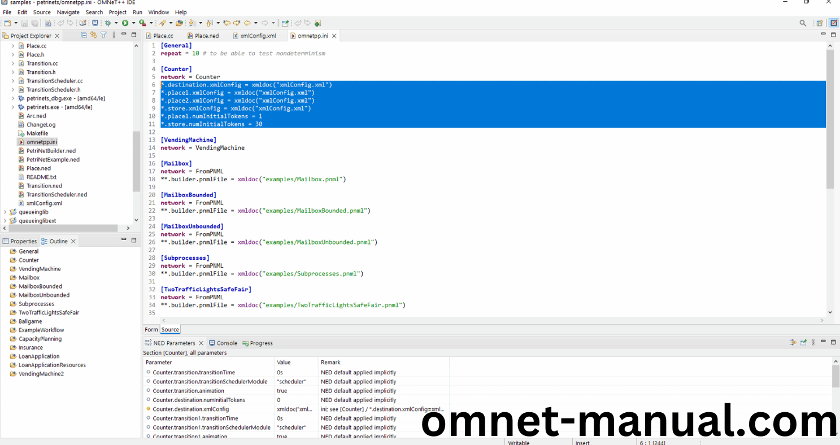Open Transition.ned in Project Explorer
840x445 pixels.
pos(44,186)
